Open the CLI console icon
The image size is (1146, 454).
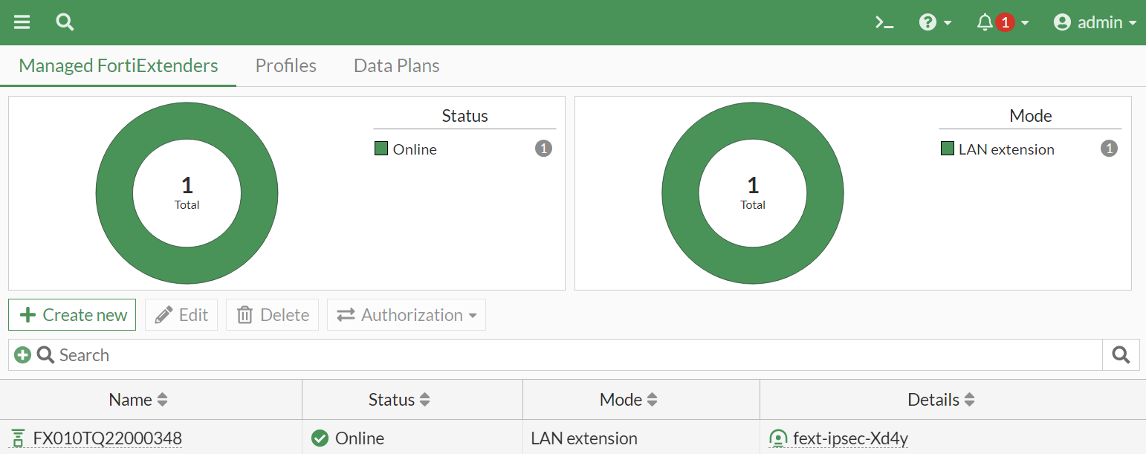click(884, 22)
